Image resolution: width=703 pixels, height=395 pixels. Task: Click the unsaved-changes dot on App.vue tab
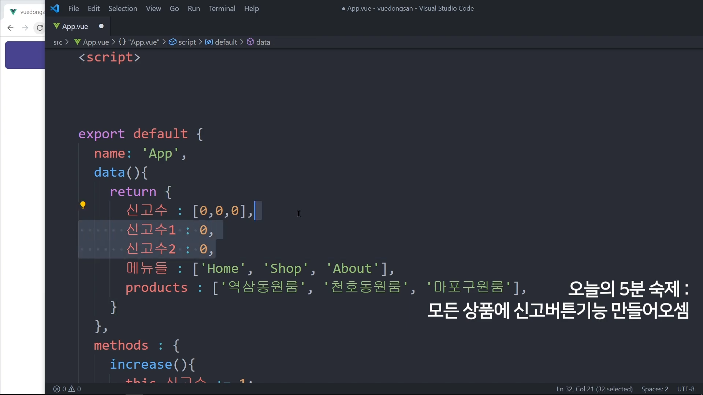coord(101,26)
